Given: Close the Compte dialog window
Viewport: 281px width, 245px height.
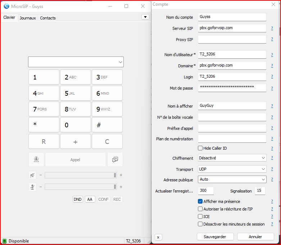Looking at the screenshot, I should (273, 4).
